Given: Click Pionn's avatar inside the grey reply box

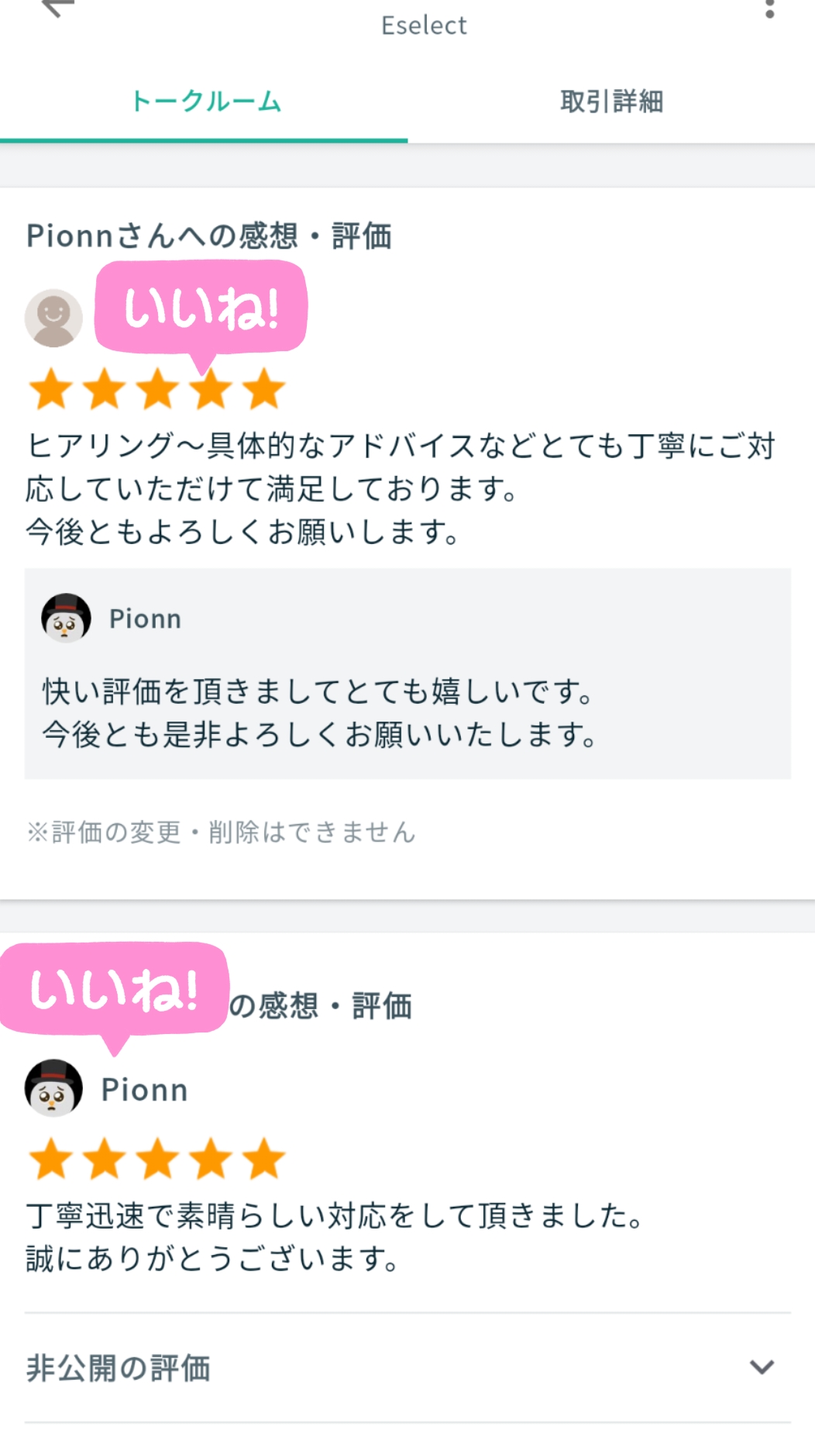Looking at the screenshot, I should click(66, 619).
